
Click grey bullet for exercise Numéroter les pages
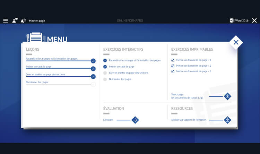[x=105, y=79]
